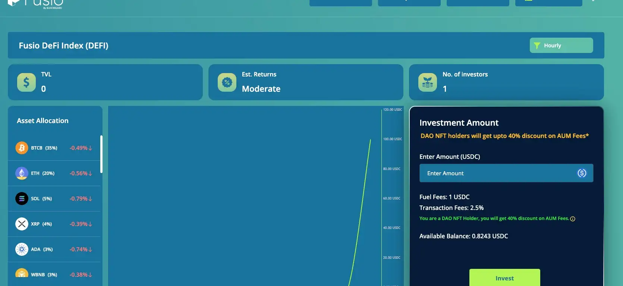Click the Bitcoin BTCB coin icon
The width and height of the screenshot is (623, 286).
pyautogui.click(x=22, y=148)
